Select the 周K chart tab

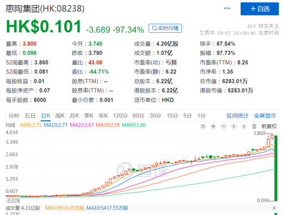60,116
